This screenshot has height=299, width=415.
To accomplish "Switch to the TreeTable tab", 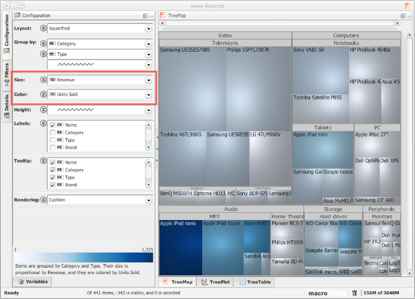I will (254, 282).
